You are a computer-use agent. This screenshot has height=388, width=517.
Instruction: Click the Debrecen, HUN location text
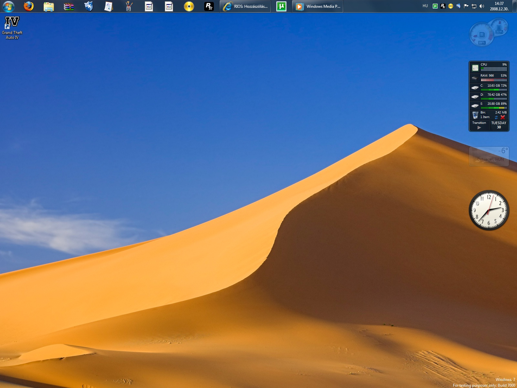click(x=490, y=159)
